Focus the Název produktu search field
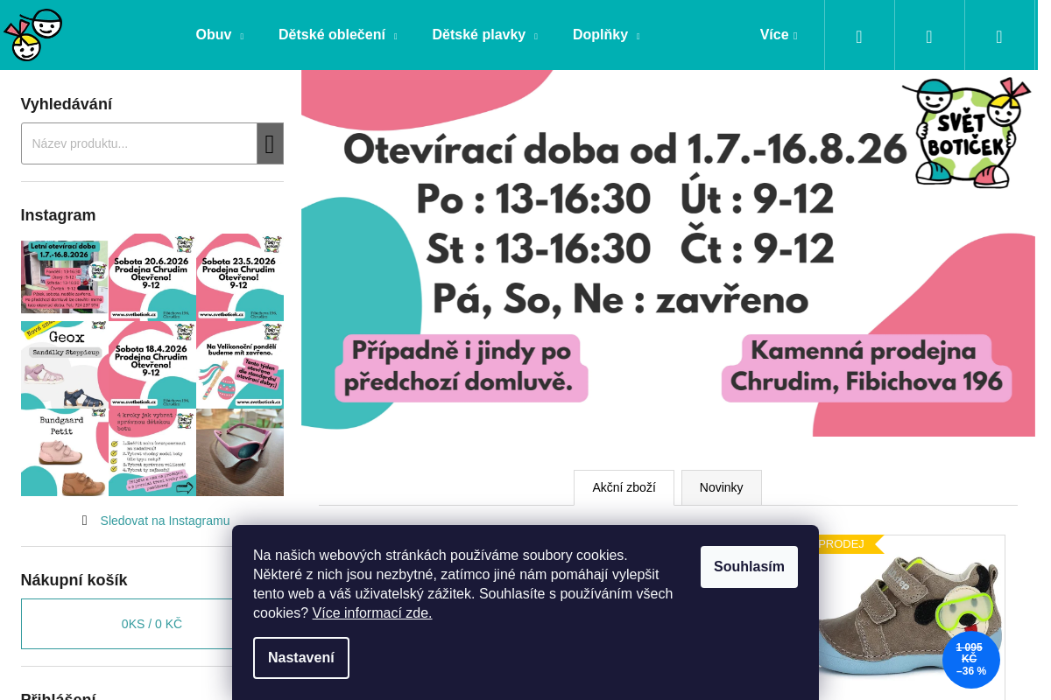Screen dimensions: 1051x700 click(x=139, y=143)
